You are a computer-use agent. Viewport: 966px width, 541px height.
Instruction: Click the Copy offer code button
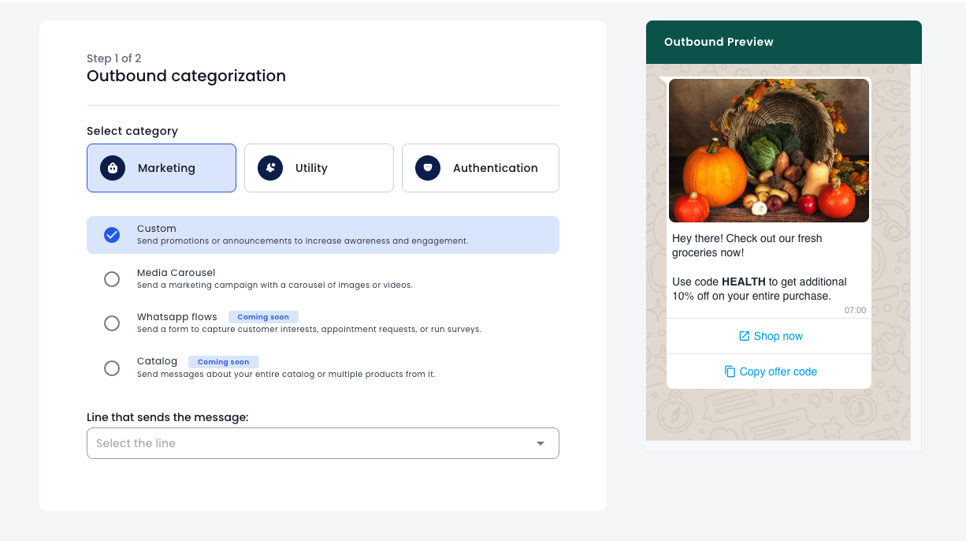[x=778, y=371]
